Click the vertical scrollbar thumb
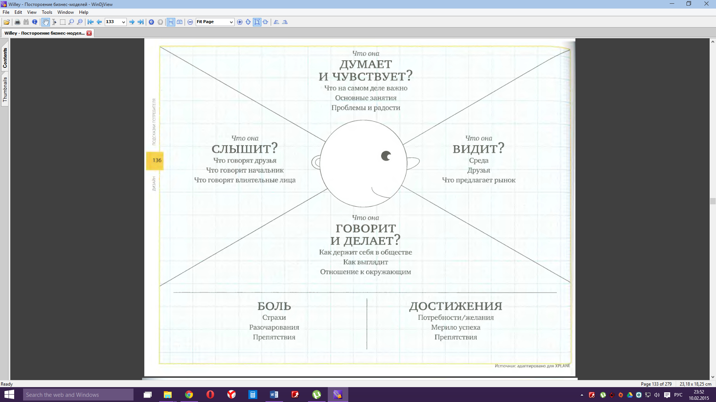 (x=713, y=201)
